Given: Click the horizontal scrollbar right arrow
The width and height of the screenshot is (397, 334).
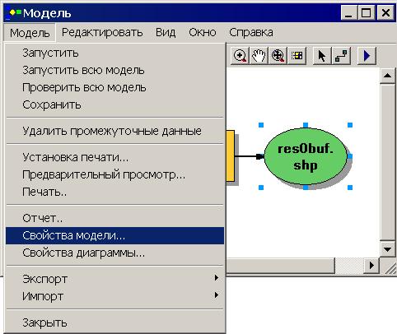Looking at the screenshot, I should 371,265.
